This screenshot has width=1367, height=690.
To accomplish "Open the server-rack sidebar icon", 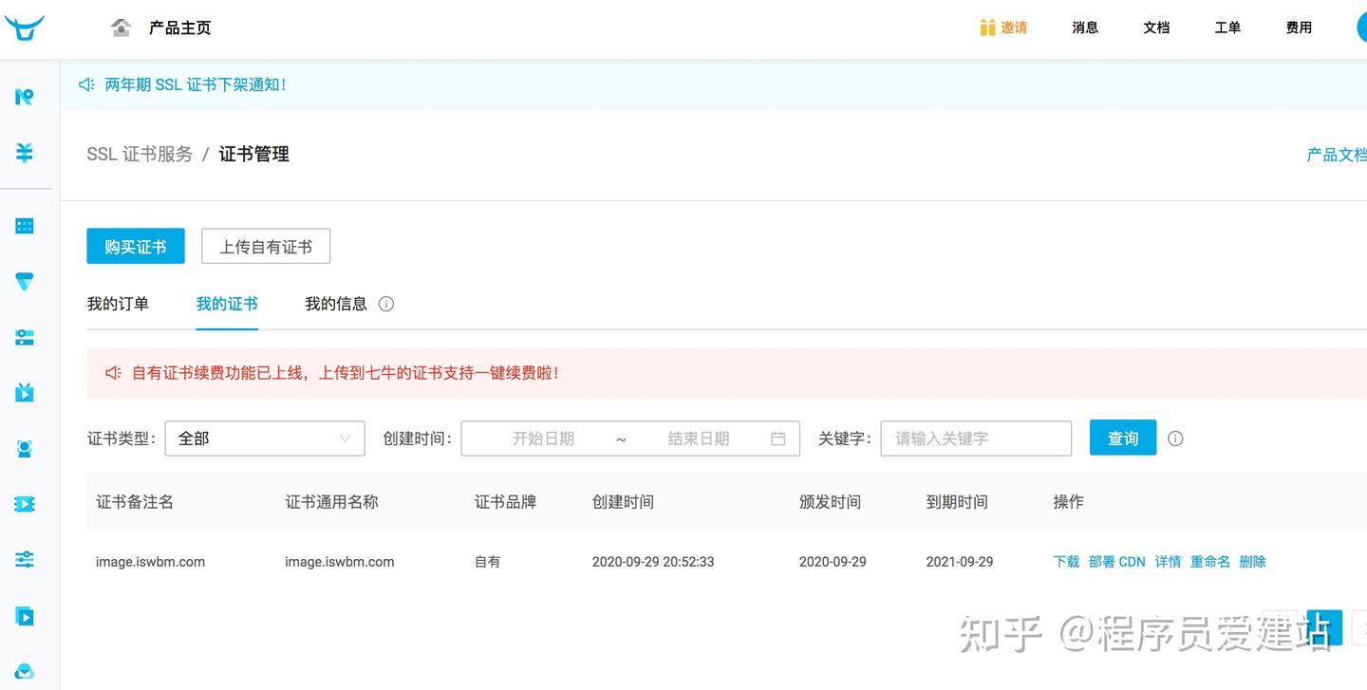I will click(25, 338).
